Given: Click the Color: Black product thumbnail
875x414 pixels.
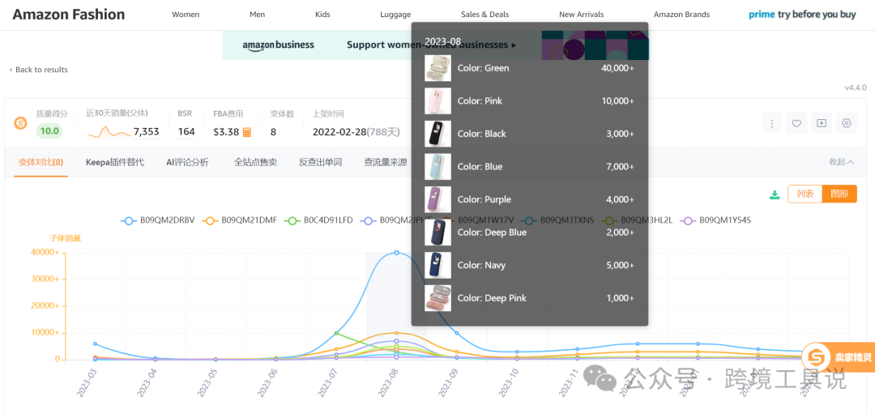Looking at the screenshot, I should click(437, 134).
